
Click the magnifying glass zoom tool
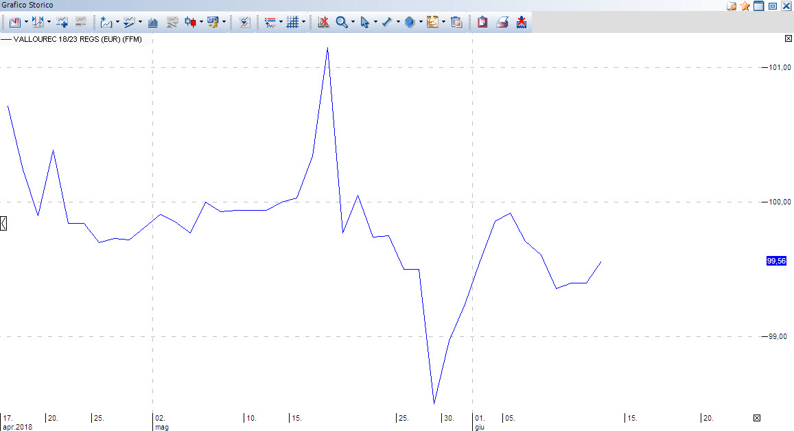[341, 22]
